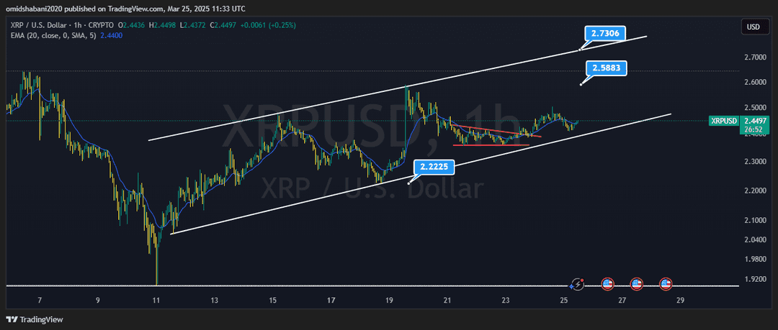Select the 2.2225 price callout label
Image resolution: width=778 pixels, height=330 pixels.
coord(434,167)
